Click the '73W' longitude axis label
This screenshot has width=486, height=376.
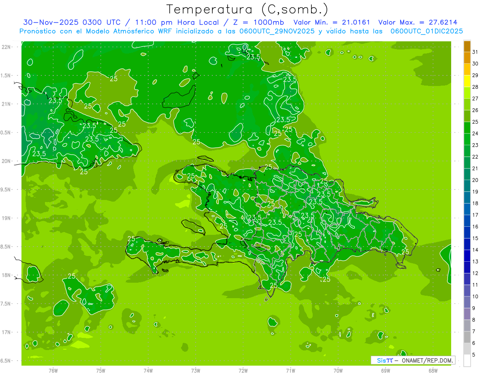(196, 371)
